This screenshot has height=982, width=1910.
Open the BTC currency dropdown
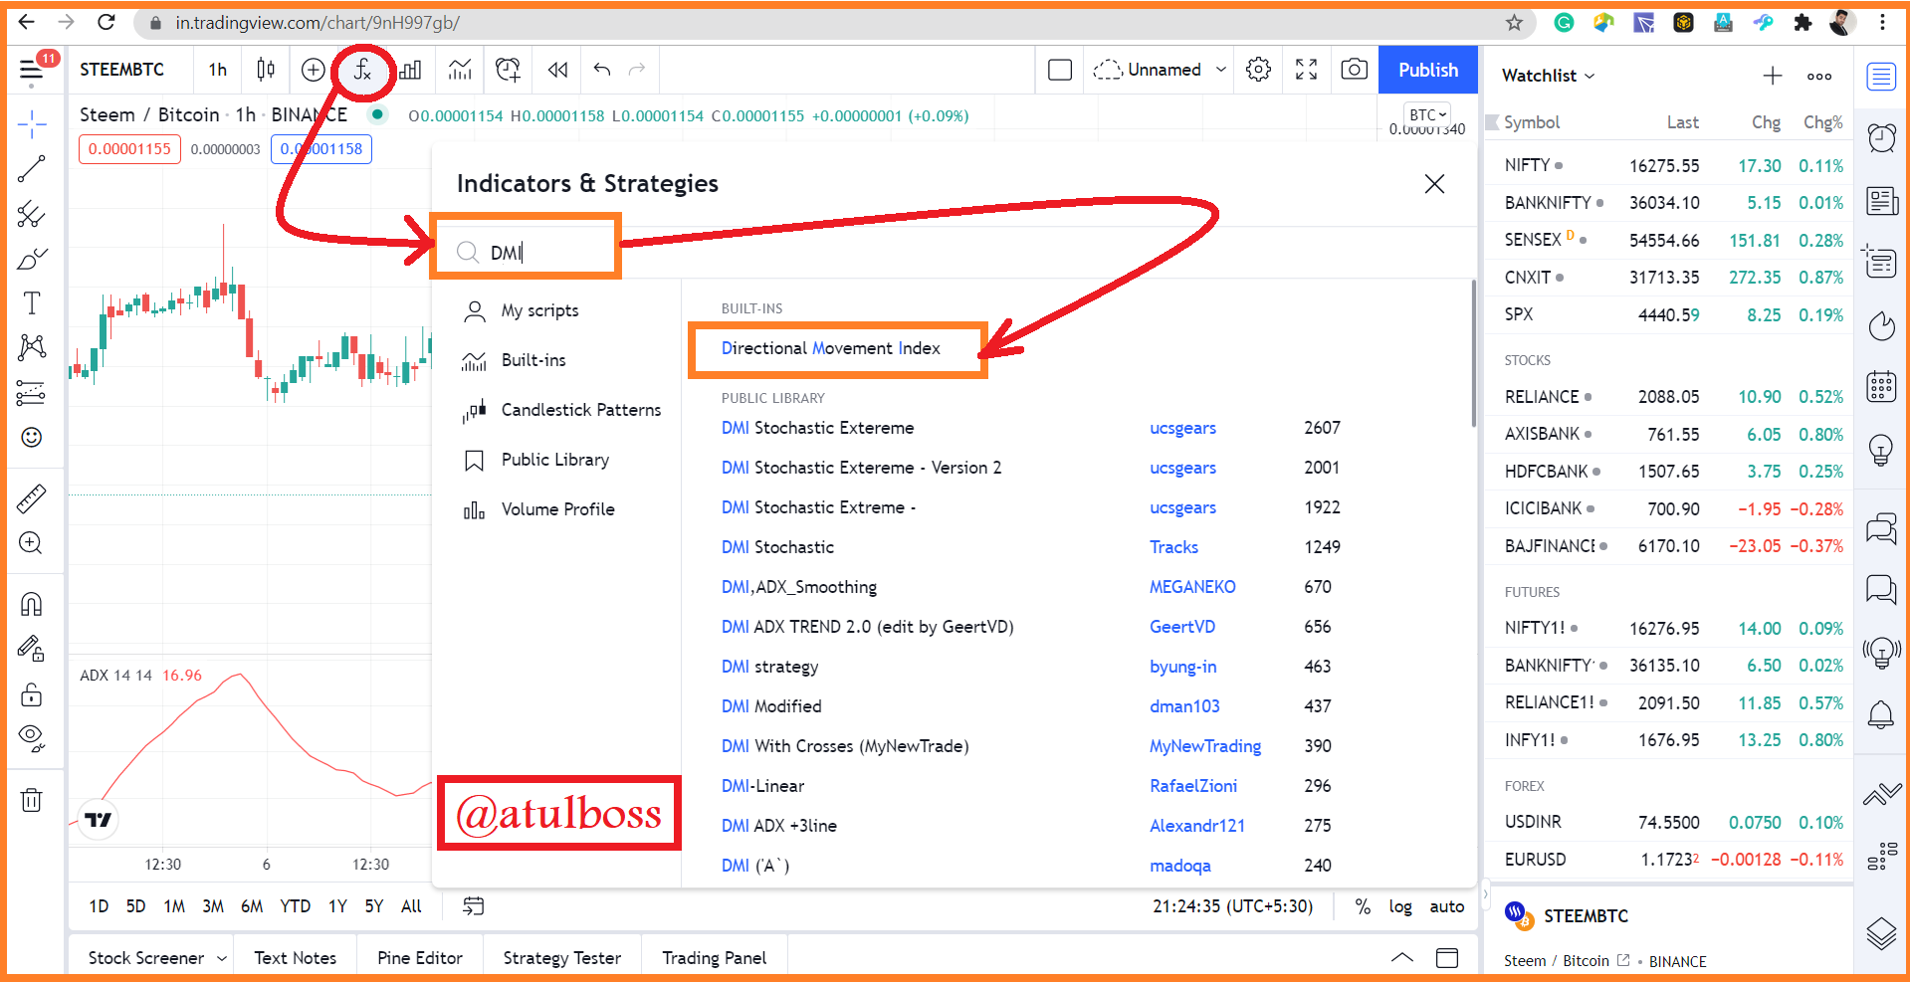pos(1427,114)
